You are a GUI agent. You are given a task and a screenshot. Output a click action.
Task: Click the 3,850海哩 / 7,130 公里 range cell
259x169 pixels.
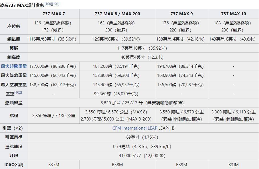(x=54, y=116)
